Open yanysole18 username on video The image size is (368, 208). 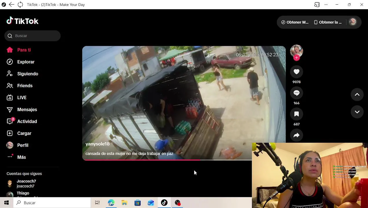[97, 144]
